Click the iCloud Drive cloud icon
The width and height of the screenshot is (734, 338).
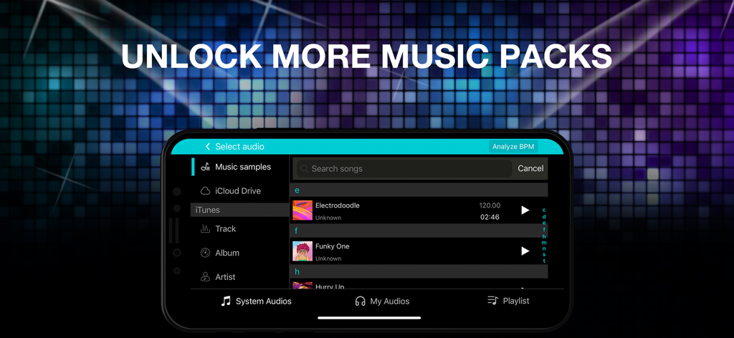(205, 190)
